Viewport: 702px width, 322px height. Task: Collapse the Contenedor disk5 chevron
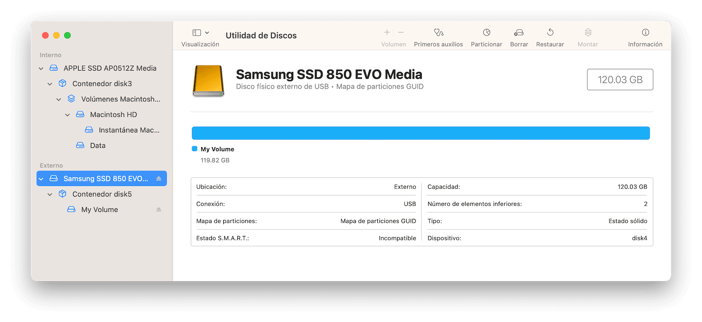[x=50, y=194]
